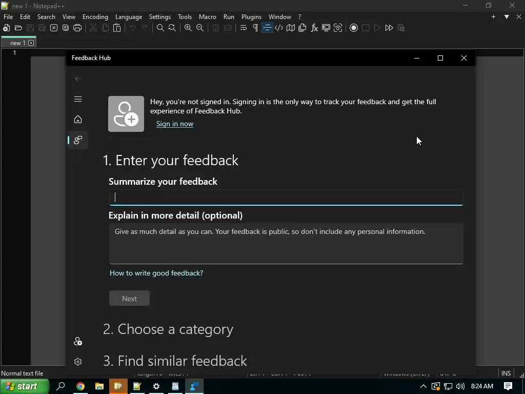Open Folder as Workspace monitor icon

[326, 28]
